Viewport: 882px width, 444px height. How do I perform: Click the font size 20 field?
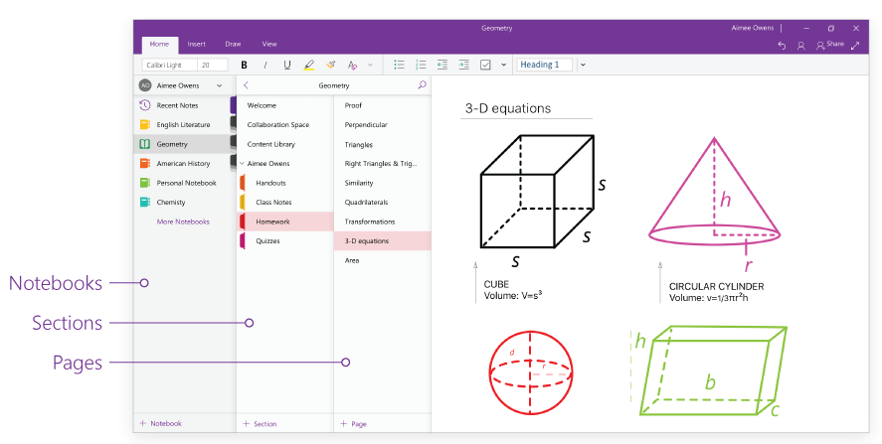tap(213, 66)
